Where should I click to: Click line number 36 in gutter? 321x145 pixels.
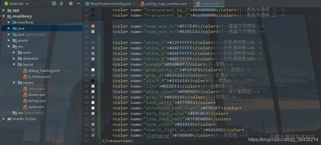point(86,26)
